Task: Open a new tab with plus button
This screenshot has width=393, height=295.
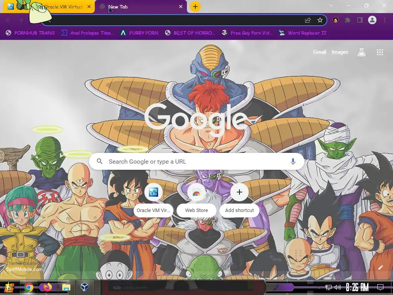Action: 195,7
